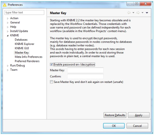
Task: Select the Help category label
Action: coord(13,27)
